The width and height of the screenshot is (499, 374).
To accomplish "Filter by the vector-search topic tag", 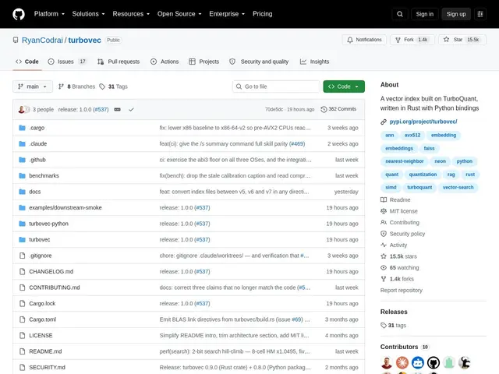I will pos(458,187).
